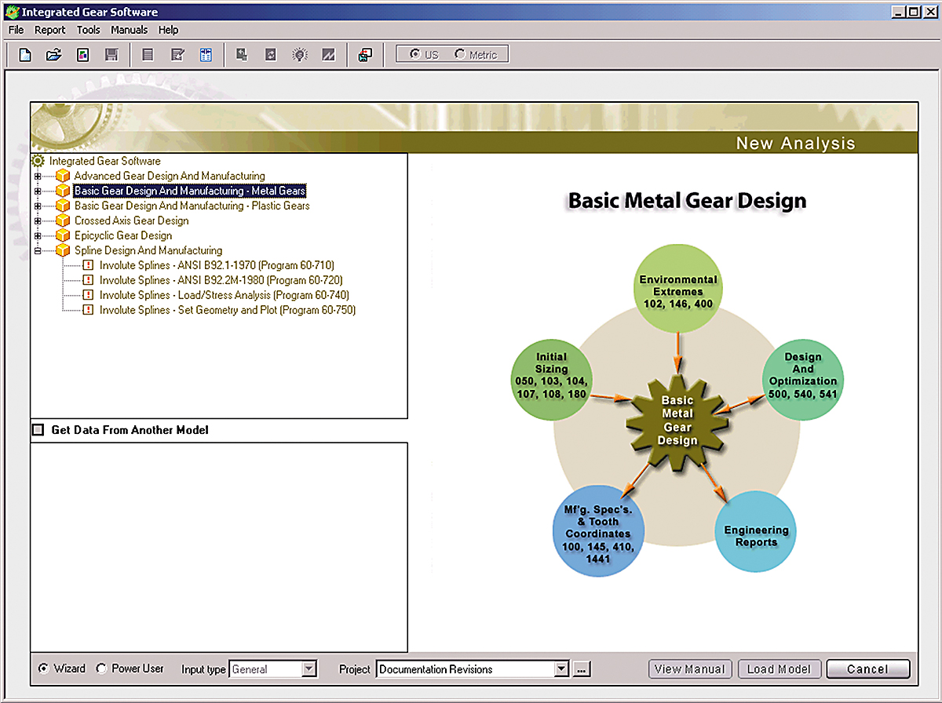Collapse Spline Design And Manufacturing node
This screenshot has height=703, width=942.
tap(37, 250)
